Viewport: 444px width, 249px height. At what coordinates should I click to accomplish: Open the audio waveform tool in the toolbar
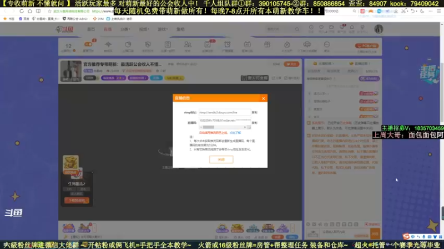coord(108,46)
